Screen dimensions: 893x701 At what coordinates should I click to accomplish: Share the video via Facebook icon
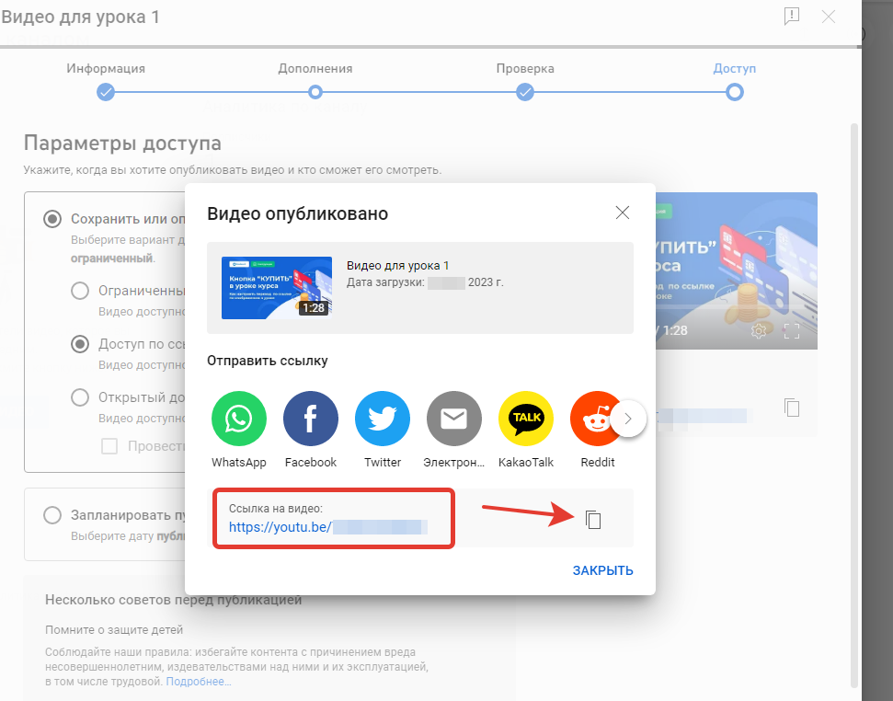310,419
